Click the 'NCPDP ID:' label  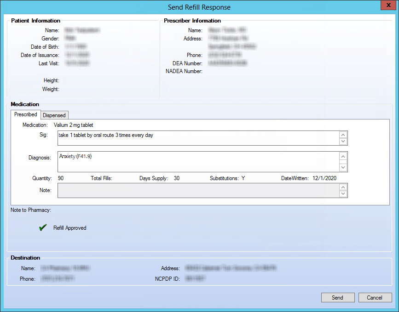[168, 279]
